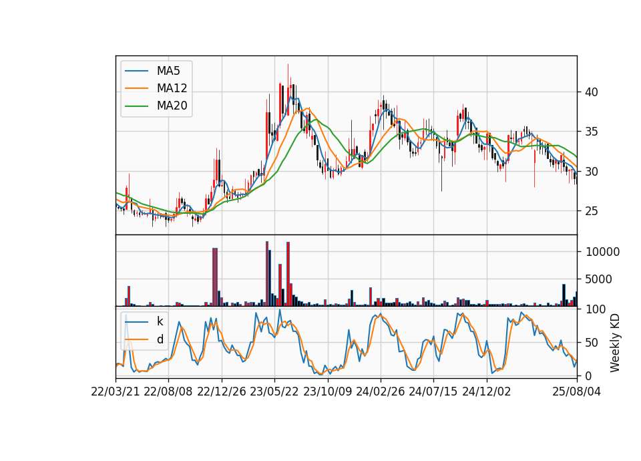This screenshot has width=641, height=461.
Task: Click the price axis value 25
Action: click(592, 211)
